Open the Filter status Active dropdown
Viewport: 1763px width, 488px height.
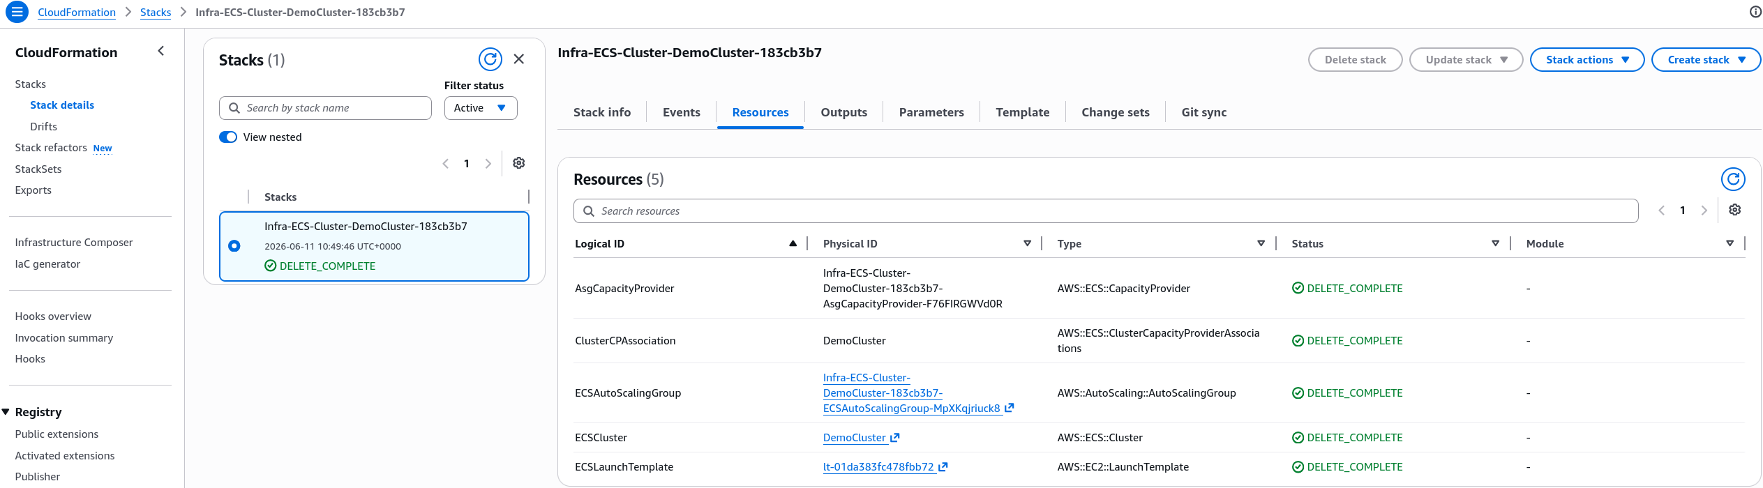tap(481, 108)
